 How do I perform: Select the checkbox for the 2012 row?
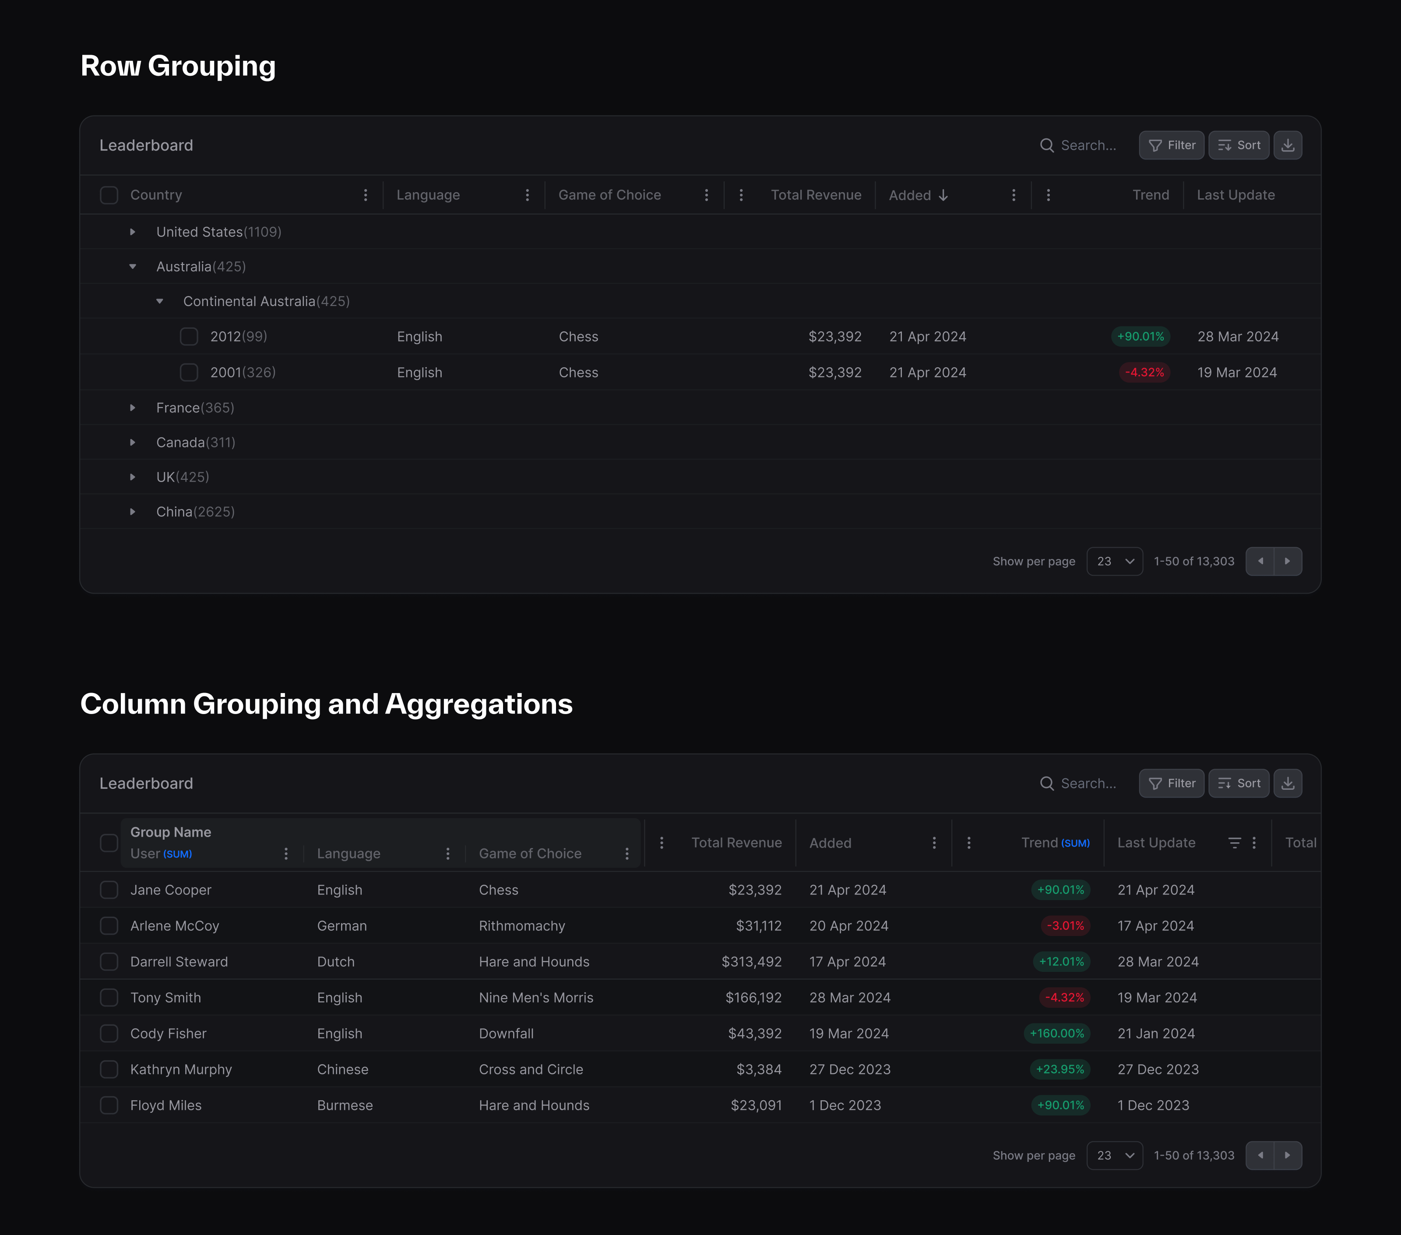point(189,336)
